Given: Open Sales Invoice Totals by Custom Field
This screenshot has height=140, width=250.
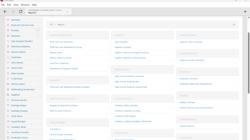Looking at the screenshot, I should click(131, 87).
